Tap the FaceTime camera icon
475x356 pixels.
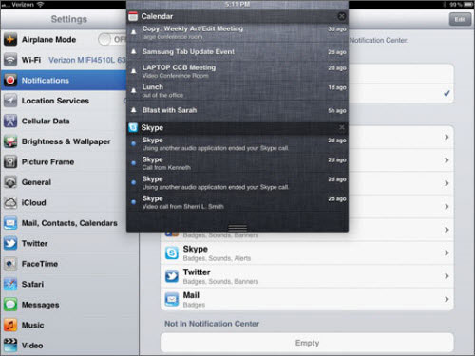click(10, 264)
